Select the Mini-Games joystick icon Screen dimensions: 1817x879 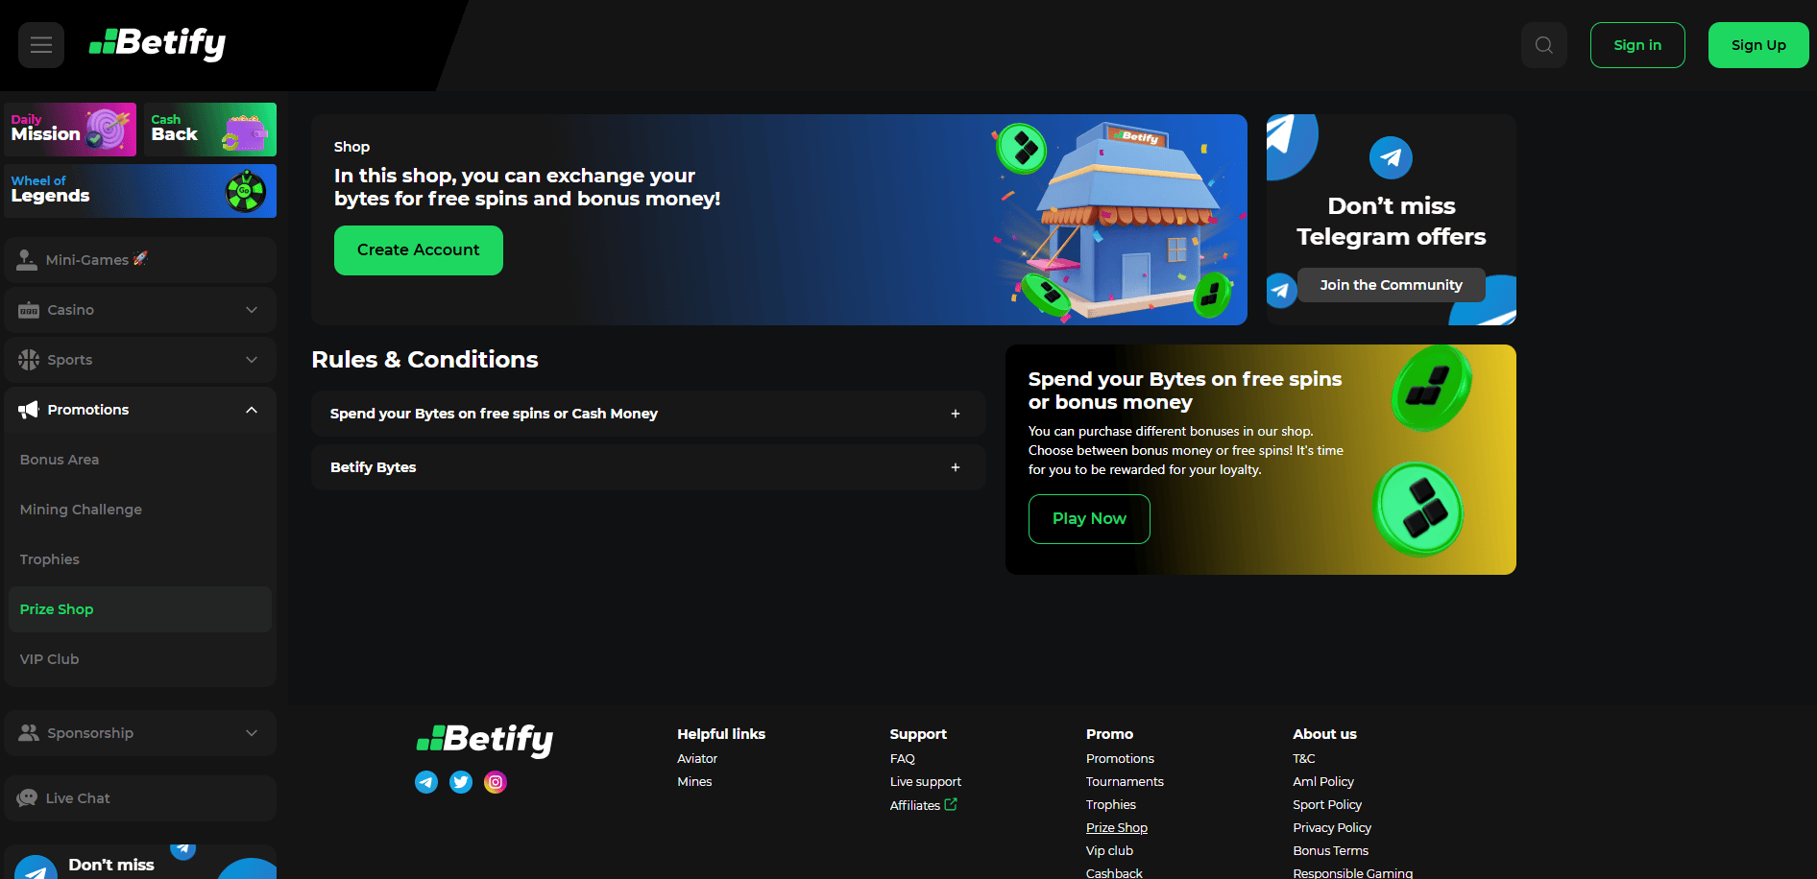[x=27, y=259]
